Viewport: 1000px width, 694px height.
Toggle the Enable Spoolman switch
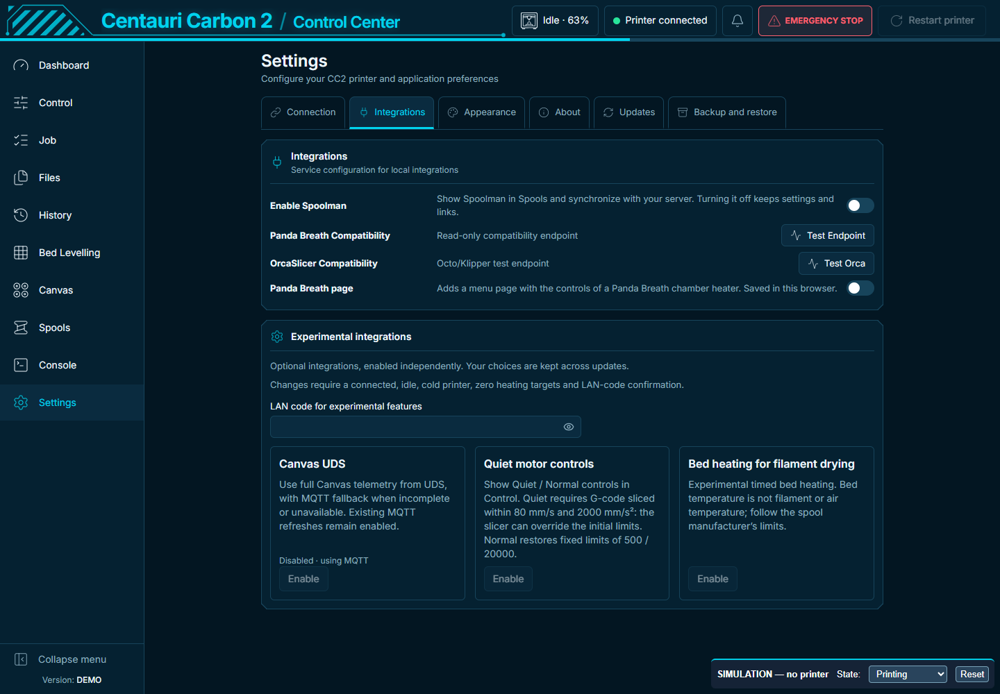860,205
